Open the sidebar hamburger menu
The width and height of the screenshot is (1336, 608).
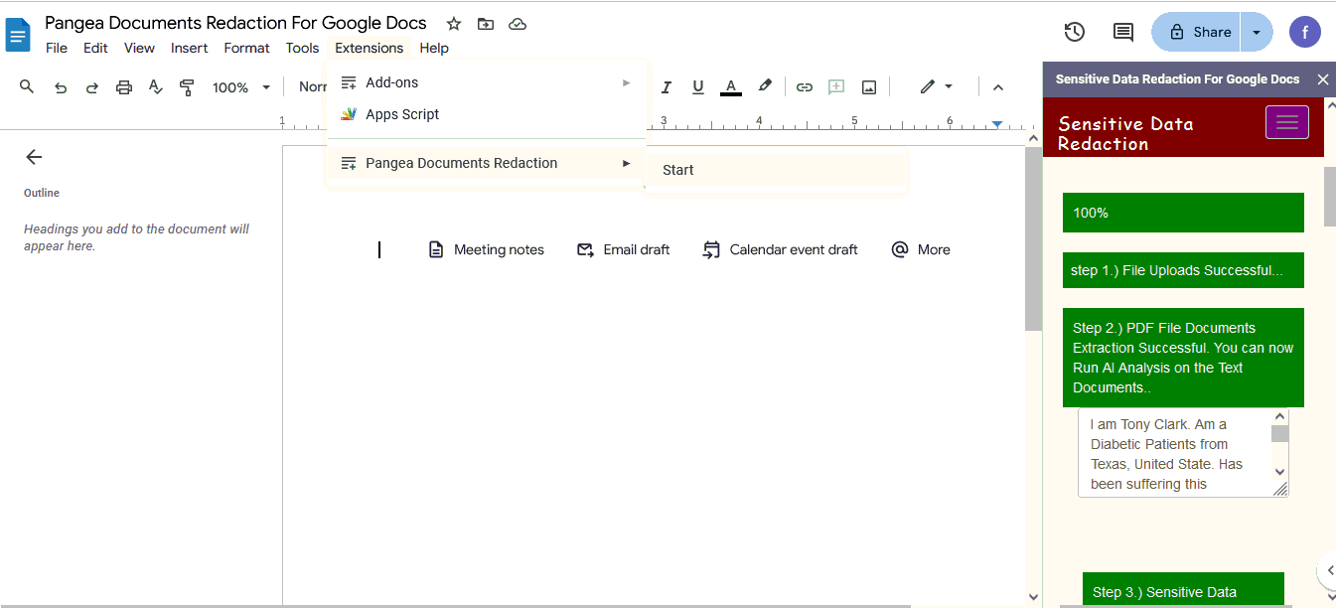[1287, 122]
